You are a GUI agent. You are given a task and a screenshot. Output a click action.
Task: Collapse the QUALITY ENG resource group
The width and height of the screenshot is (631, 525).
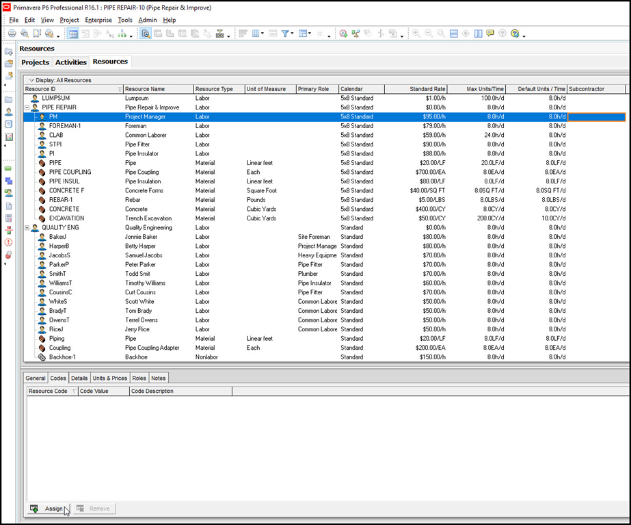tap(27, 228)
